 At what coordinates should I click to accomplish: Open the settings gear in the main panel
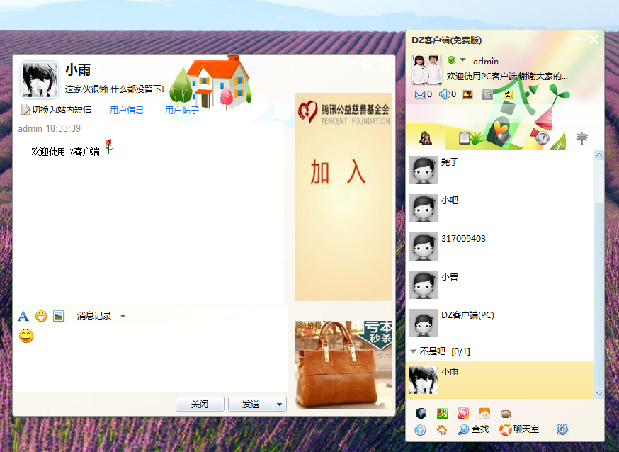click(562, 429)
